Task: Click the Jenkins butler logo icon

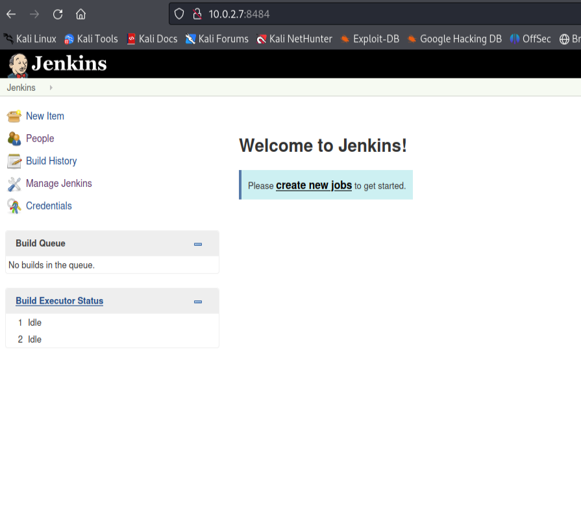Action: click(x=18, y=65)
